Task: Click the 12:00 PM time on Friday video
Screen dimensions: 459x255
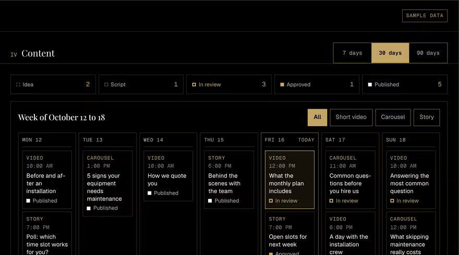Action: (x=282, y=166)
